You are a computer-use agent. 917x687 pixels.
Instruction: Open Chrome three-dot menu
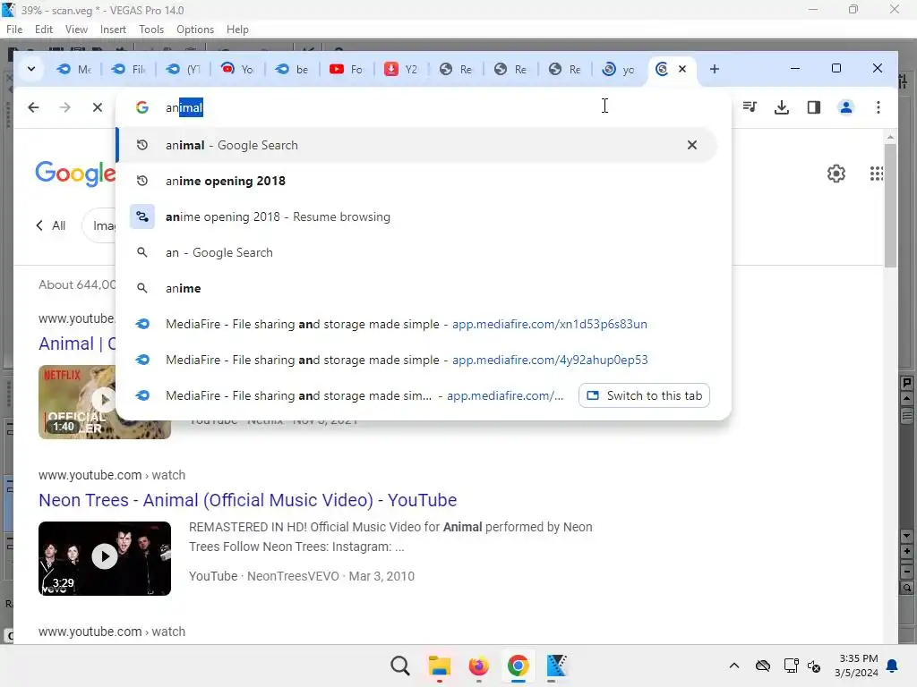point(878,107)
